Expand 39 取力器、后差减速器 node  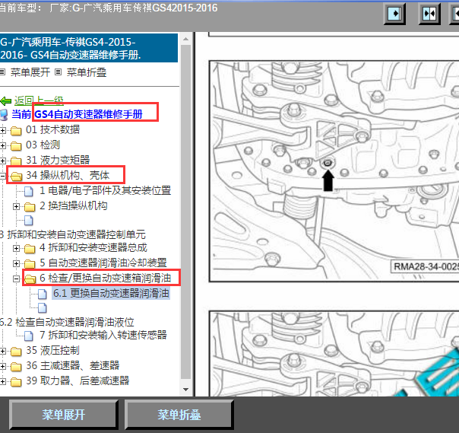point(2,381)
